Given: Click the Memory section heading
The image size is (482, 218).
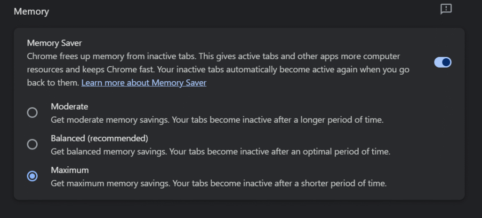Looking at the screenshot, I should point(32,11).
